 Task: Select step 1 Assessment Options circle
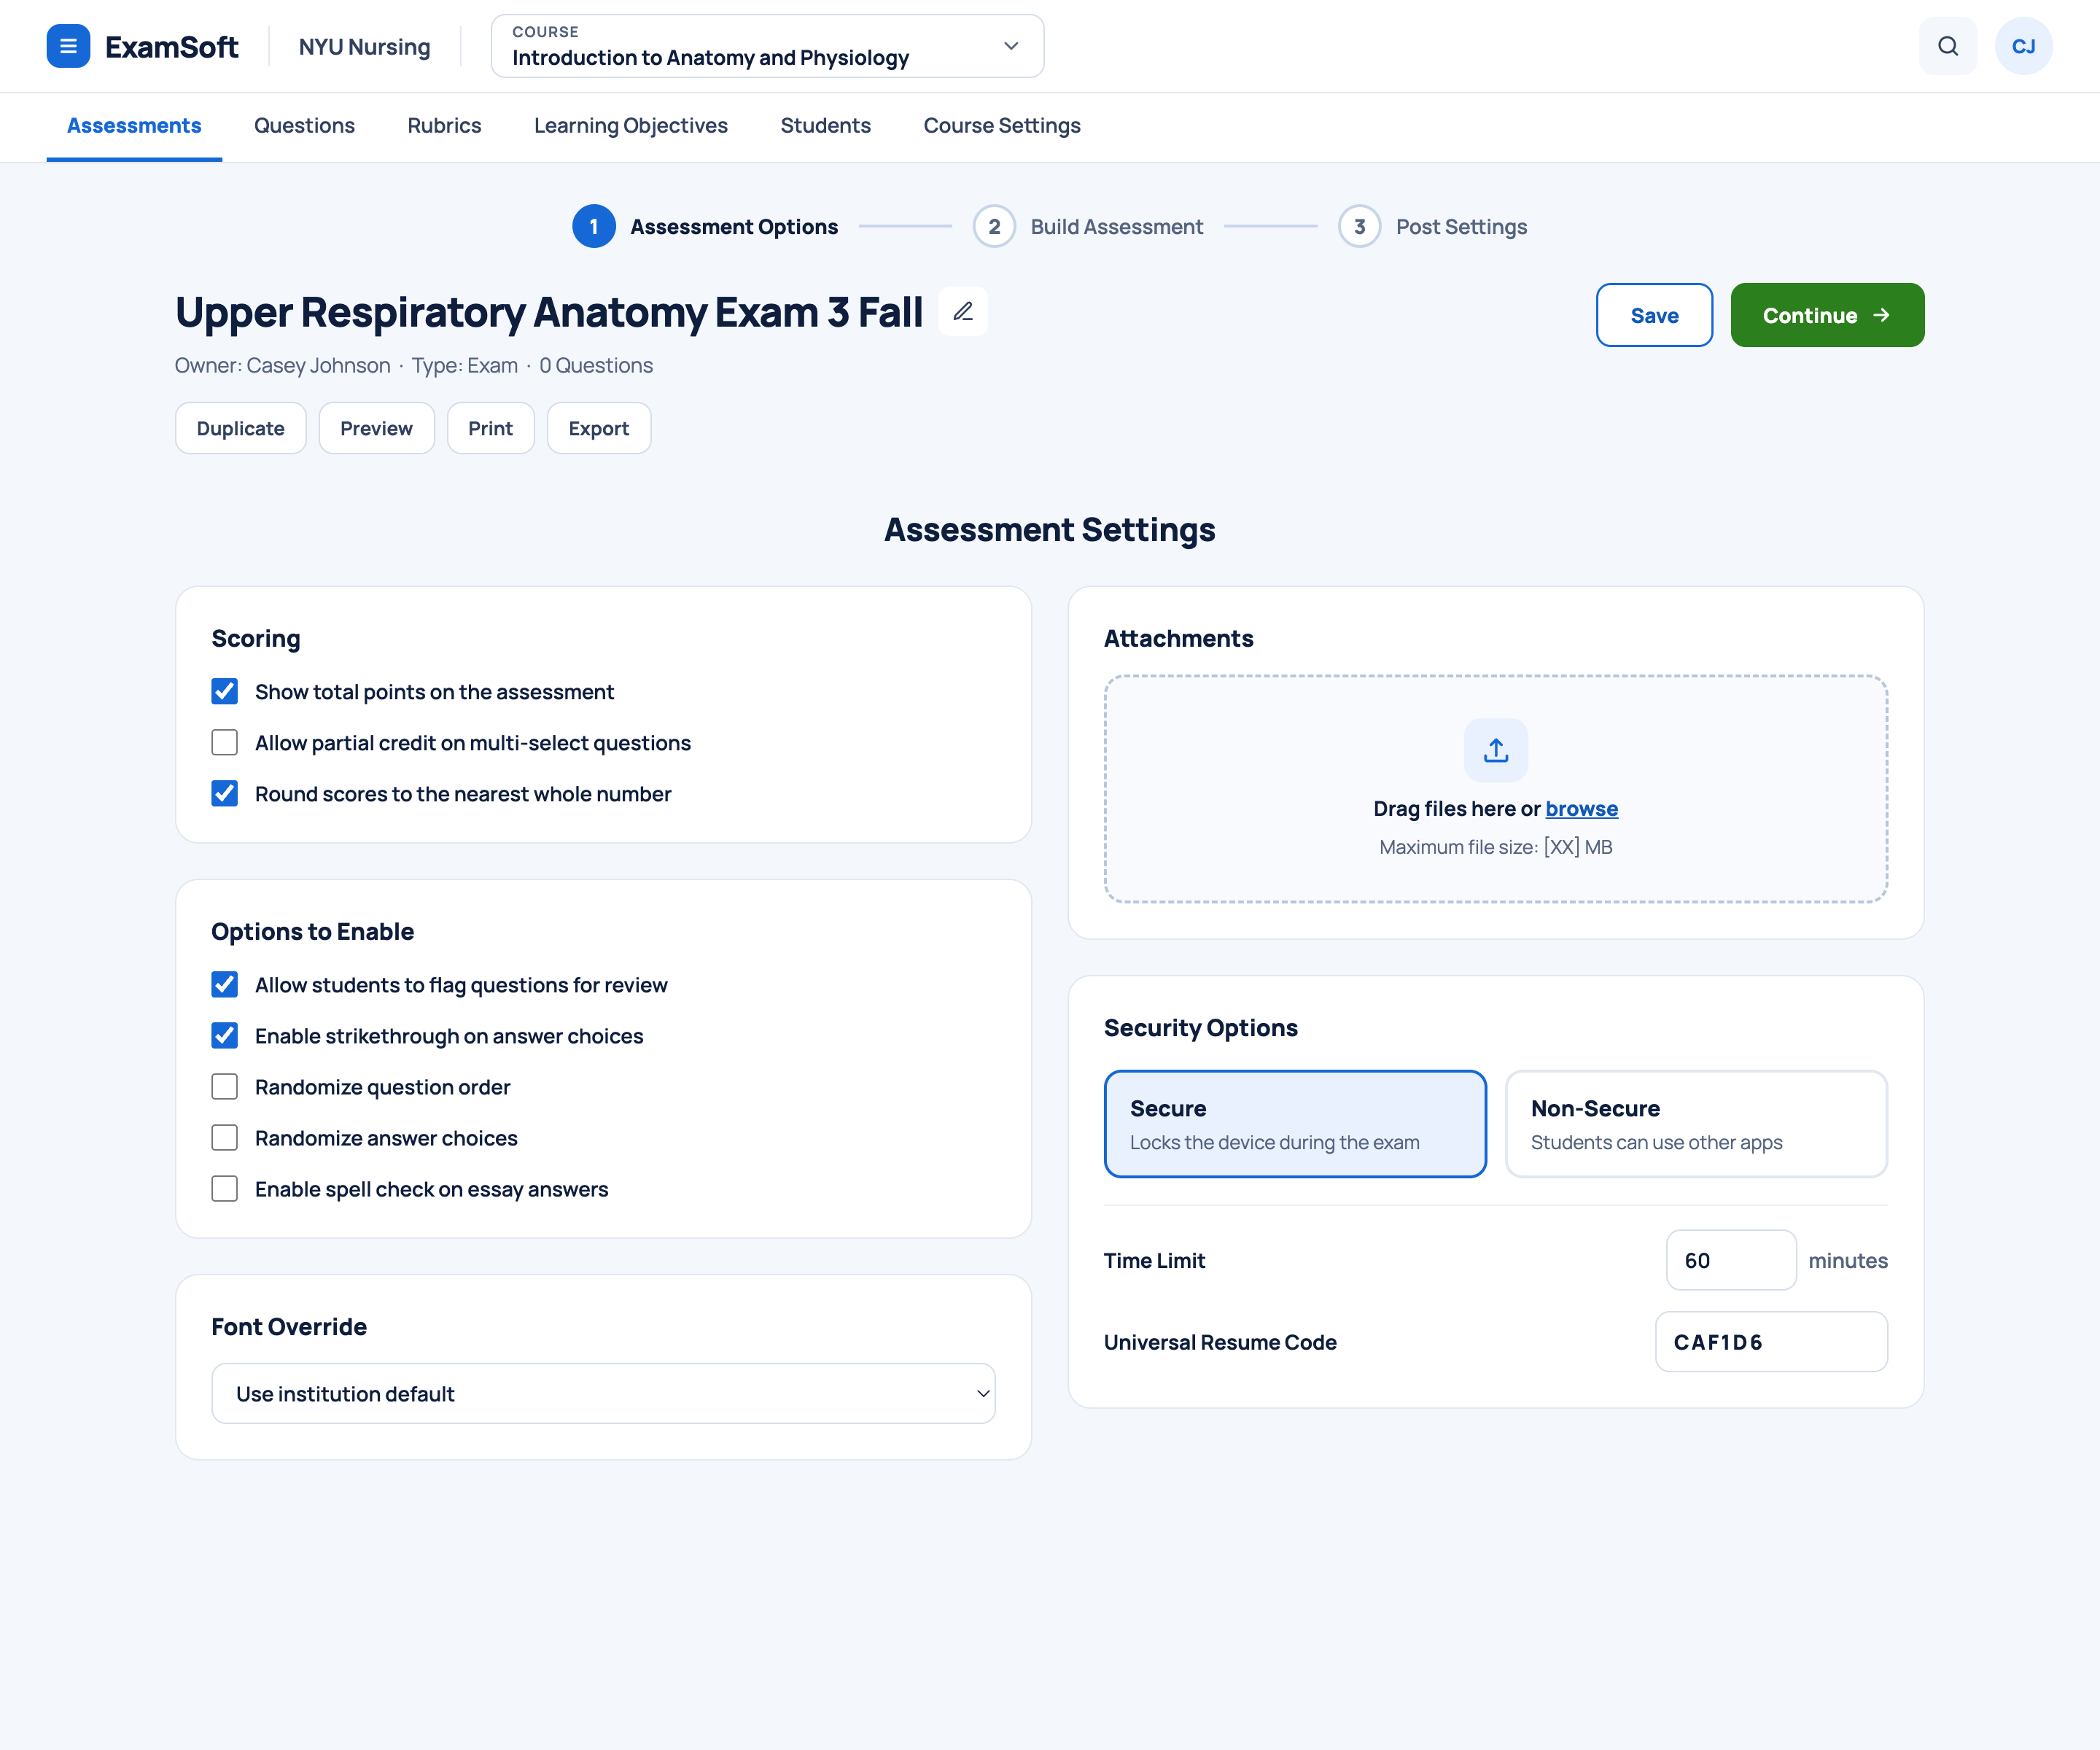coord(594,227)
